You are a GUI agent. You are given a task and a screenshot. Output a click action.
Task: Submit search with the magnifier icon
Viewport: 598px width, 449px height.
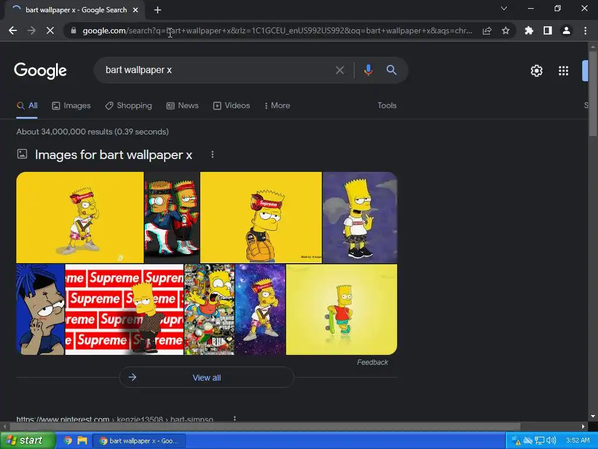click(391, 70)
